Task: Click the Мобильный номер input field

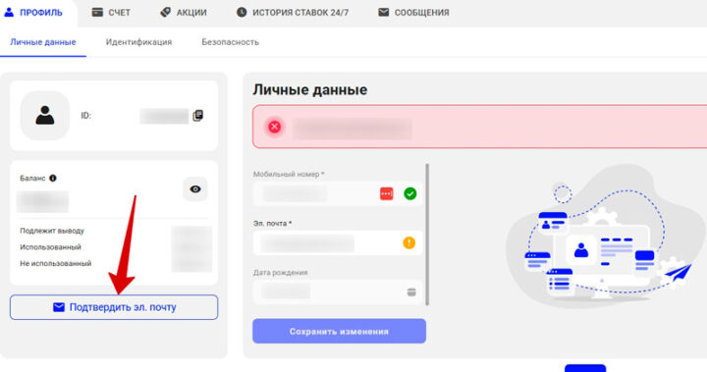Action: pyautogui.click(x=338, y=194)
